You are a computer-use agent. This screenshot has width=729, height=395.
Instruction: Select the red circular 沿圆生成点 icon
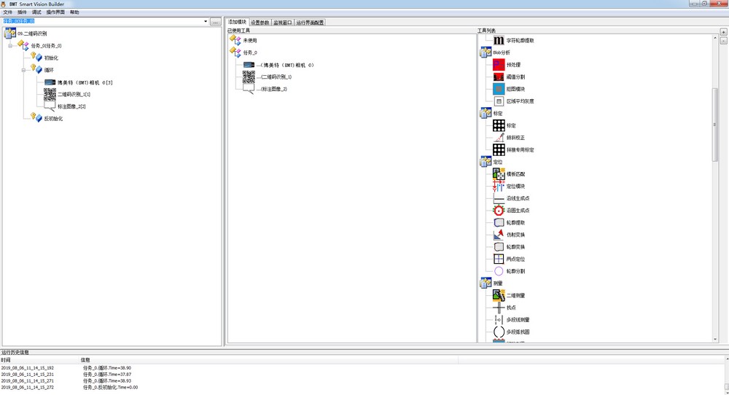click(499, 211)
